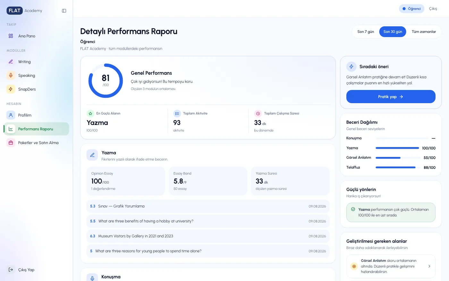Viewport: 449px width, 281px height.
Task: Click the Telaffuz 88/100 progress bar
Action: pyautogui.click(x=398, y=167)
